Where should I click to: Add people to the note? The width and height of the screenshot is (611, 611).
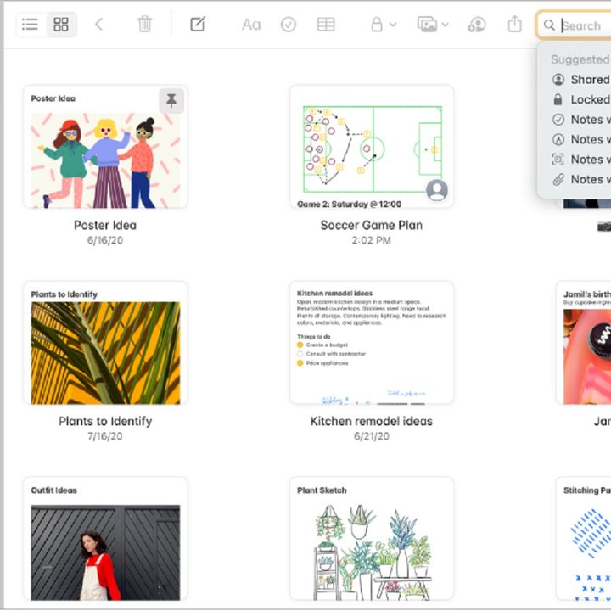477,25
